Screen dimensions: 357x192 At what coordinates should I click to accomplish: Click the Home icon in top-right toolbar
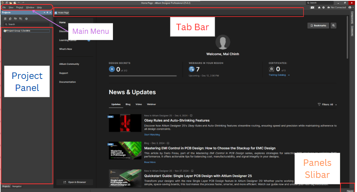319,7
